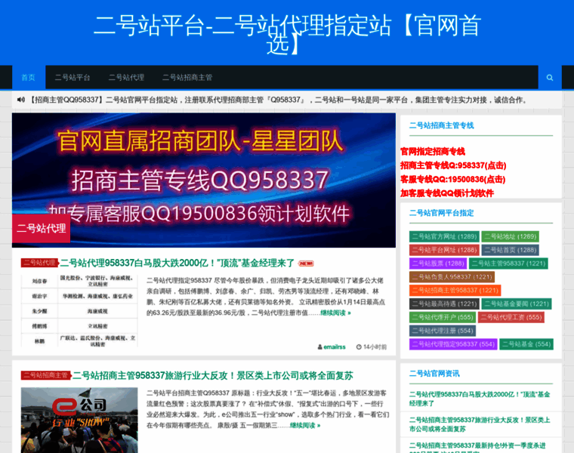This screenshot has height=453, width=574.
Task: Open sidebar news link 旅游行业大反攻
Action: pos(480,424)
